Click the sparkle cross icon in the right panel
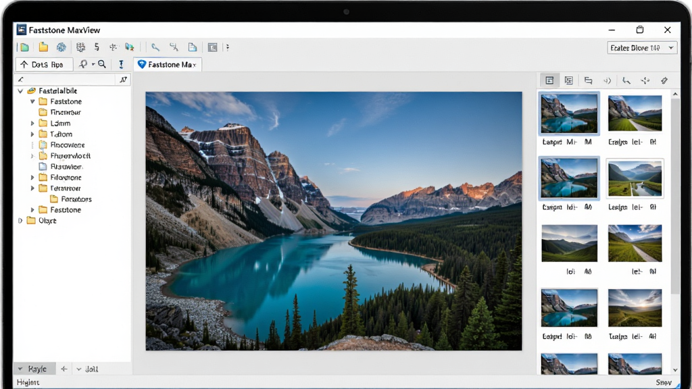Screen dimensions: 692x389 pos(645,80)
